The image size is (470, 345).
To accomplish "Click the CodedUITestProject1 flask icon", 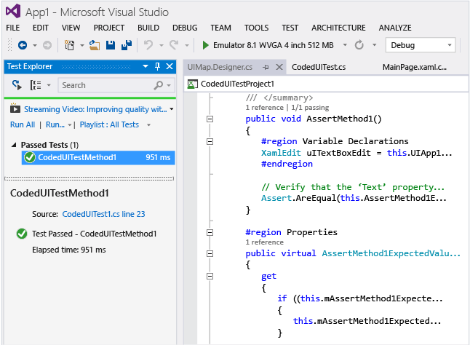I will point(192,84).
